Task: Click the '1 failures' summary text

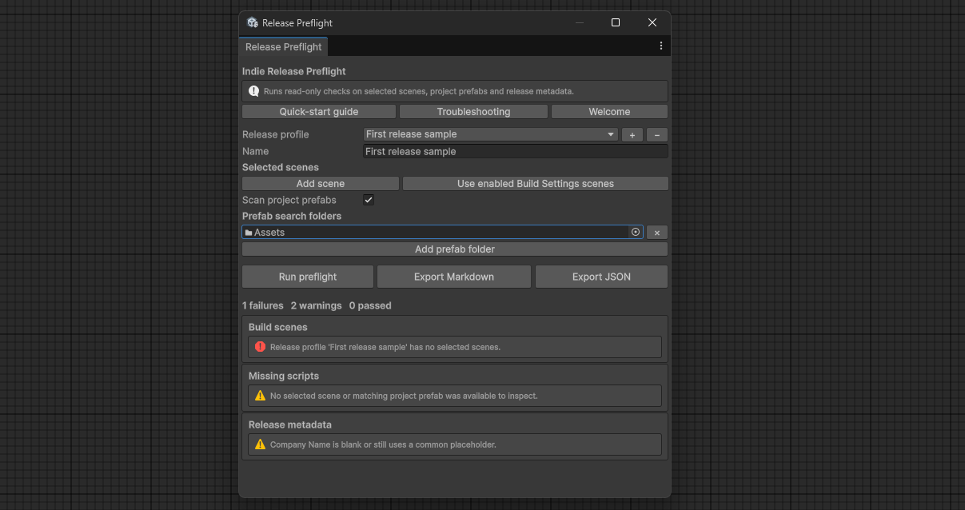Action: [263, 305]
